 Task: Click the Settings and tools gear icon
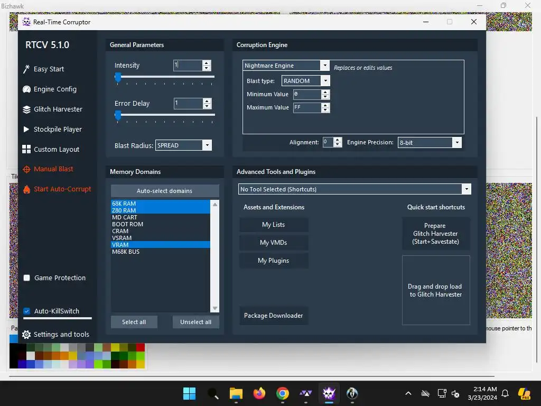tap(26, 335)
